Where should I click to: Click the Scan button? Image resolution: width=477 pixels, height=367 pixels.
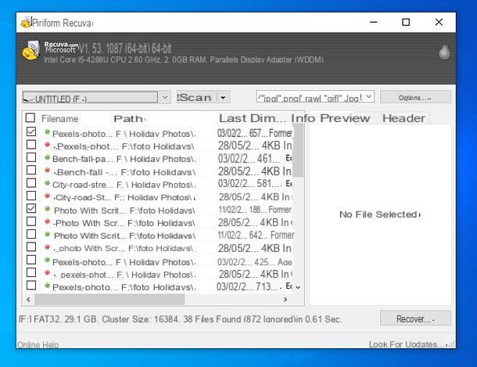[196, 98]
